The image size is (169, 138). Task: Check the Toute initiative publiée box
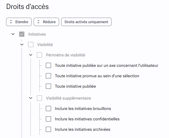point(48,86)
